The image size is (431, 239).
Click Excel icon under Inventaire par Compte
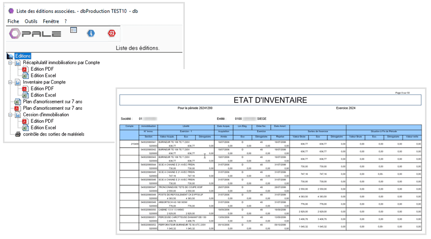click(26, 95)
